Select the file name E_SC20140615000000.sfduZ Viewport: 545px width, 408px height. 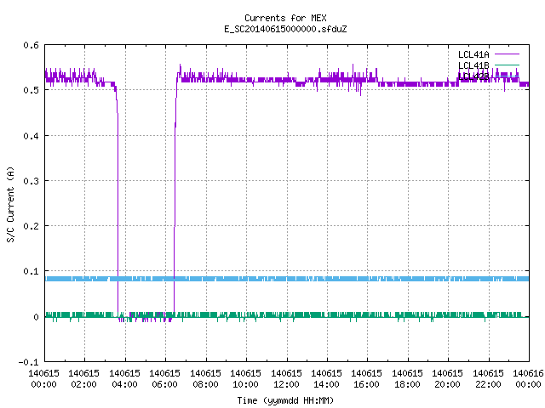click(x=285, y=29)
